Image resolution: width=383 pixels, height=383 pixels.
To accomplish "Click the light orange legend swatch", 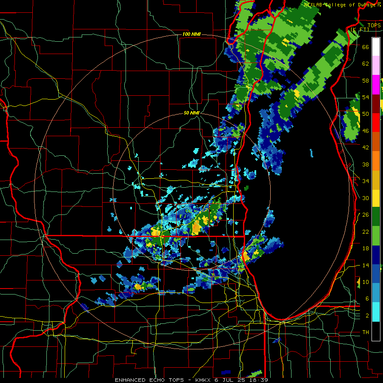I will click(376, 161).
